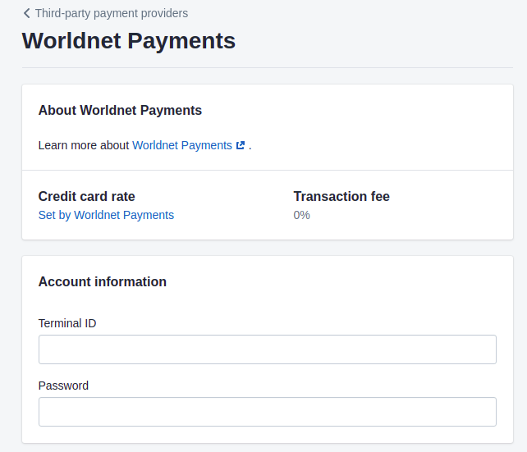Select the Worldnet Payments page heading

coord(129,41)
